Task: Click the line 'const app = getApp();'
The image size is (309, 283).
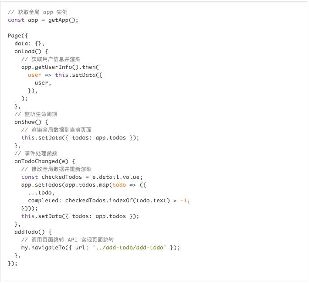Action: [x=43, y=20]
